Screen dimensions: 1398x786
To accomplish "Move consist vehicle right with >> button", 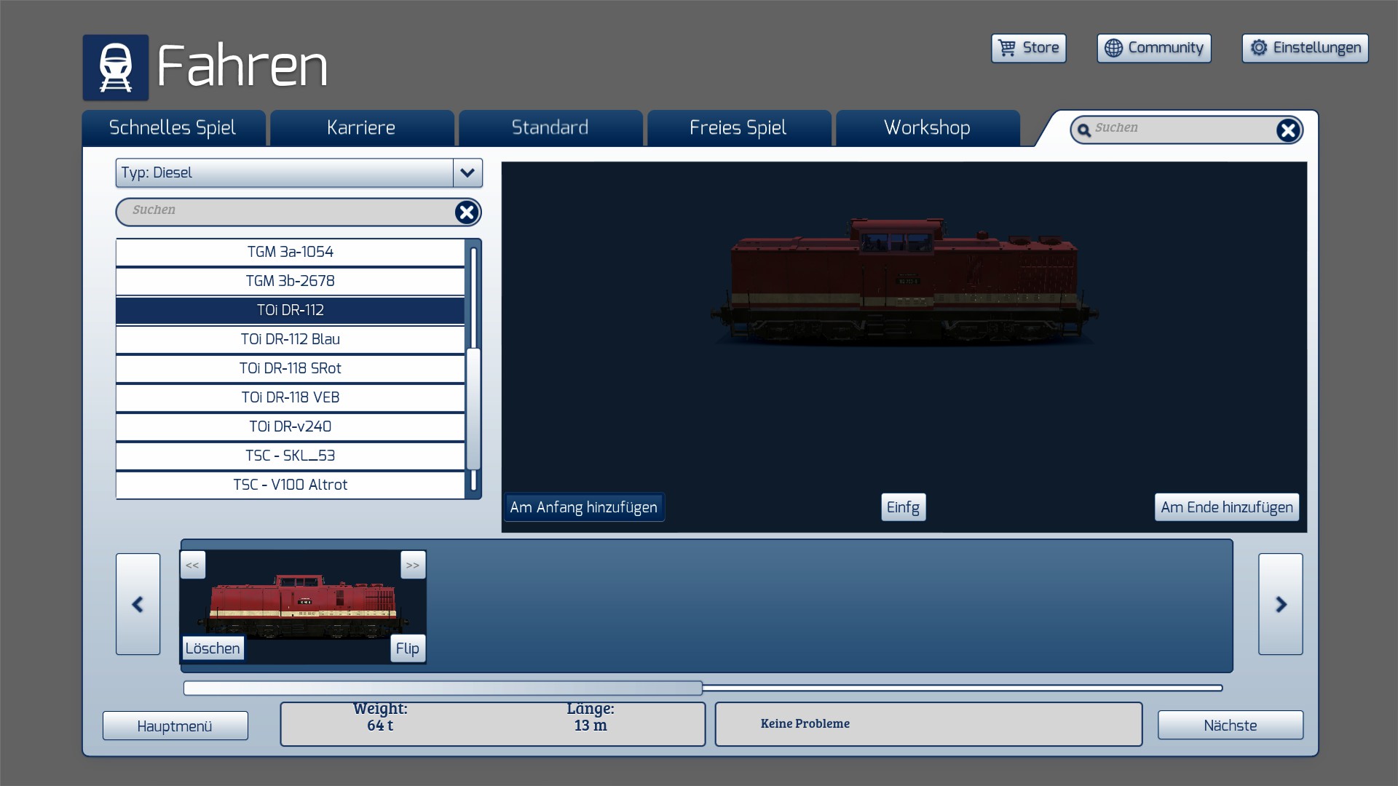I will [413, 565].
